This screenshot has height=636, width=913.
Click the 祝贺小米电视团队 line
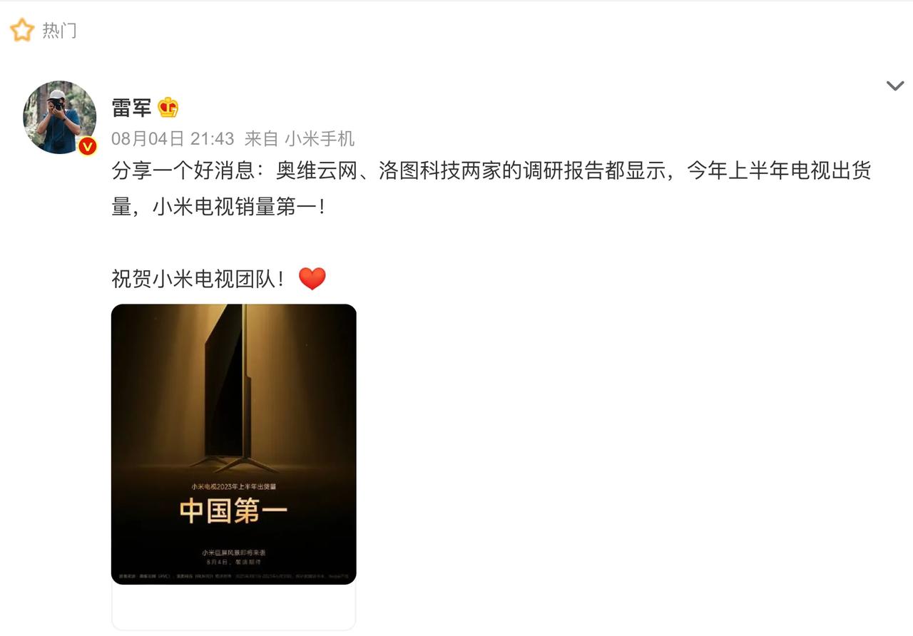click(198, 278)
